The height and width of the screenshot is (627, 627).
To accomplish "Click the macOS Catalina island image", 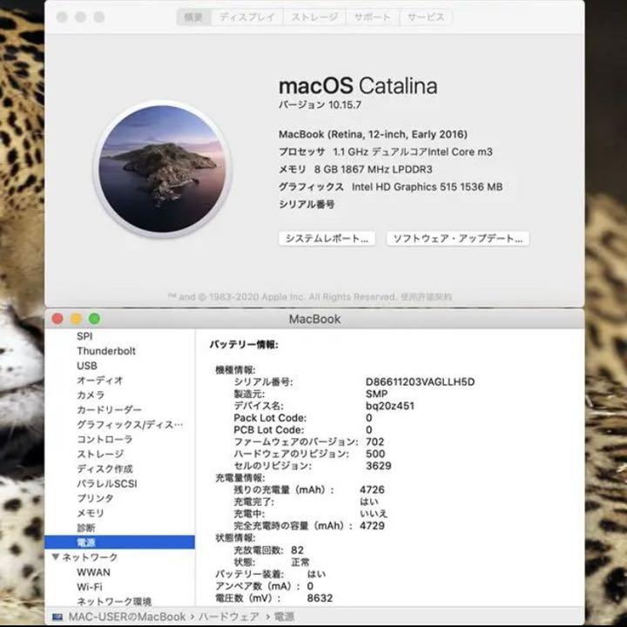I will [x=162, y=169].
